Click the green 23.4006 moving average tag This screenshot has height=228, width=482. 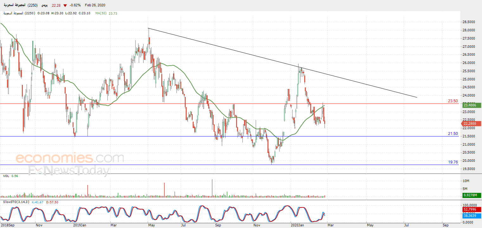coord(472,105)
